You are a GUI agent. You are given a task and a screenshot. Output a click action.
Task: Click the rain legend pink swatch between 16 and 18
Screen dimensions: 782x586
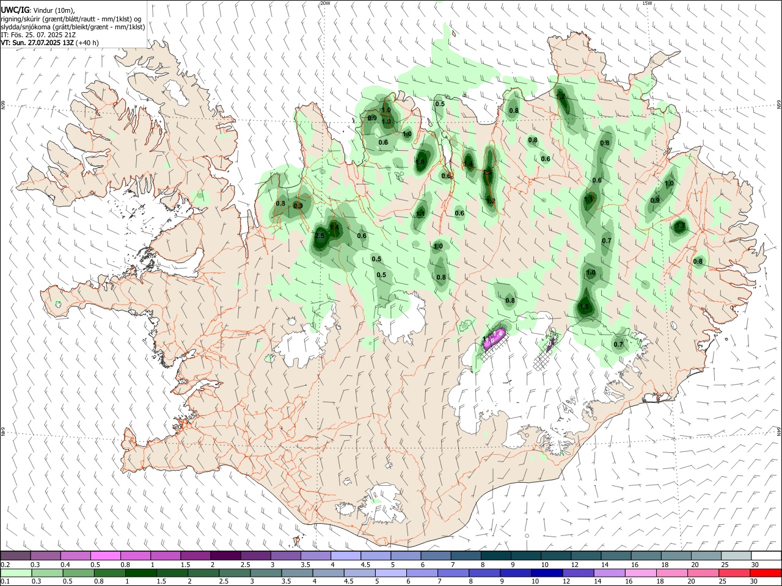(641, 573)
